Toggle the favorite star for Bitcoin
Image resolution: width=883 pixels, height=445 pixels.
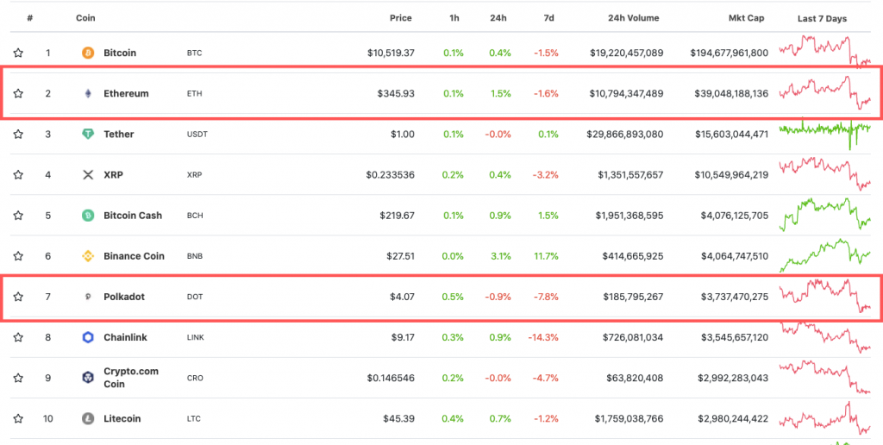coord(18,53)
